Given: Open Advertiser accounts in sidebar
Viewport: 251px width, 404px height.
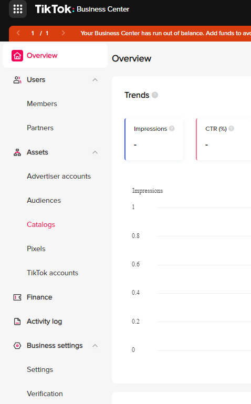Looking at the screenshot, I should 59,177.
